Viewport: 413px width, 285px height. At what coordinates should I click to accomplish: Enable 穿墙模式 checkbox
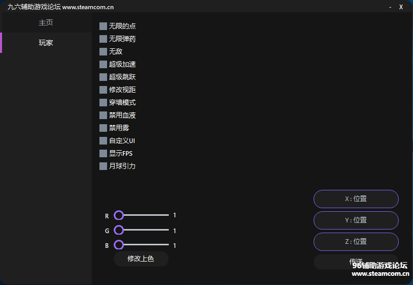104,102
